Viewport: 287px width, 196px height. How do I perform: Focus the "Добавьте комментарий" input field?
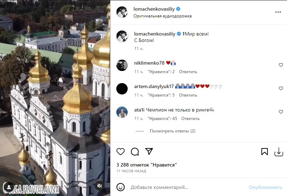point(185,187)
